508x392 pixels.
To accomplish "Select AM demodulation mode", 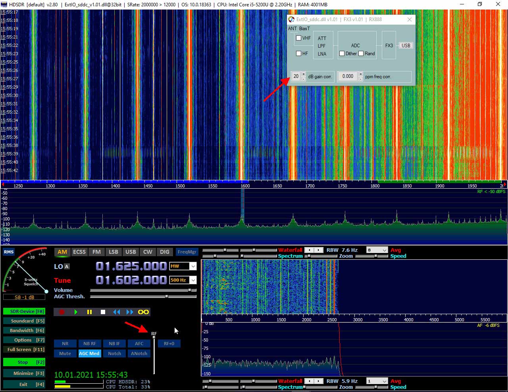I will pyautogui.click(x=62, y=252).
